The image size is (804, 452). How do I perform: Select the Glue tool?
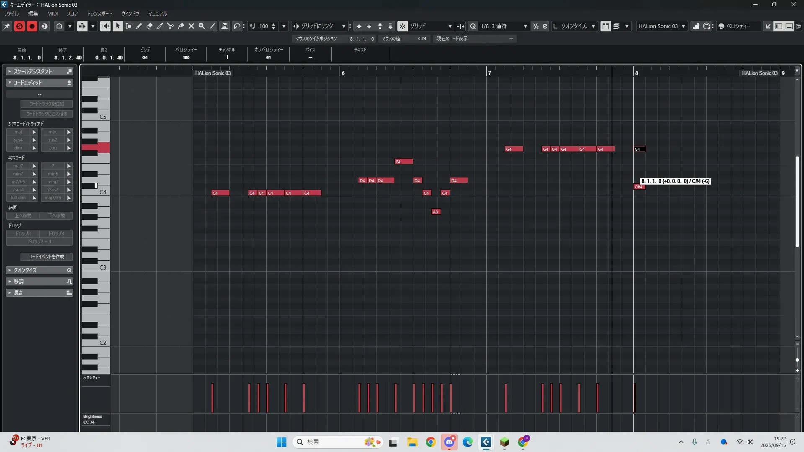click(x=181, y=26)
